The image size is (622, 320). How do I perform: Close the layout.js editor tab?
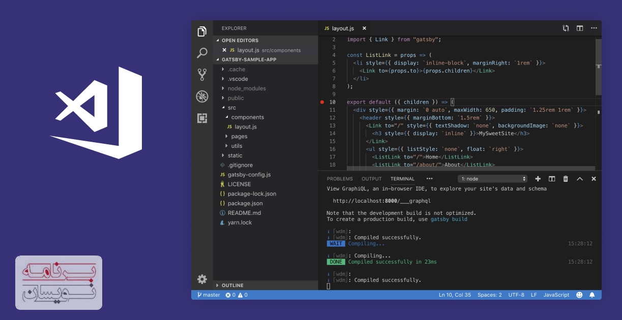click(x=364, y=28)
